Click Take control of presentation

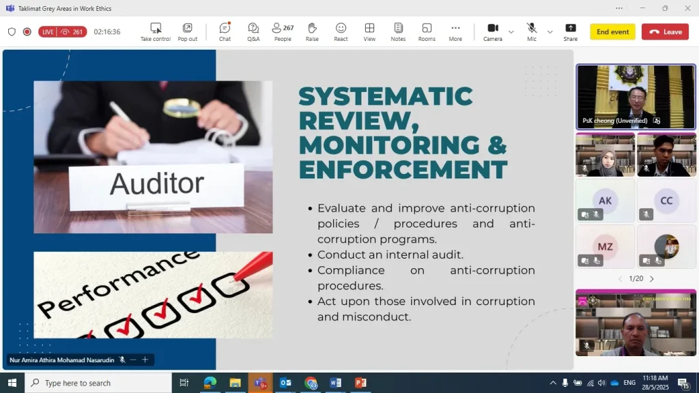pos(156,31)
